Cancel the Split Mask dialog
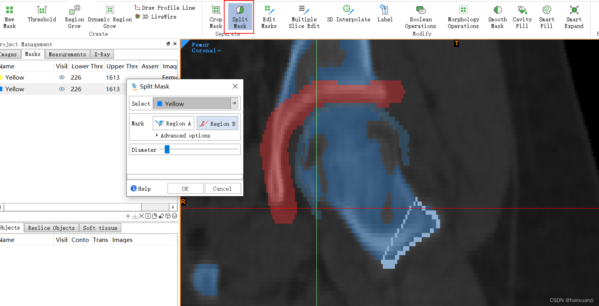Viewport: 599px width, 306px height. (222, 189)
